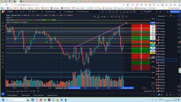This screenshot has width=181, height=102.
Task: Open Microsoft Edge from the taskbar
Action: pos(66,100)
